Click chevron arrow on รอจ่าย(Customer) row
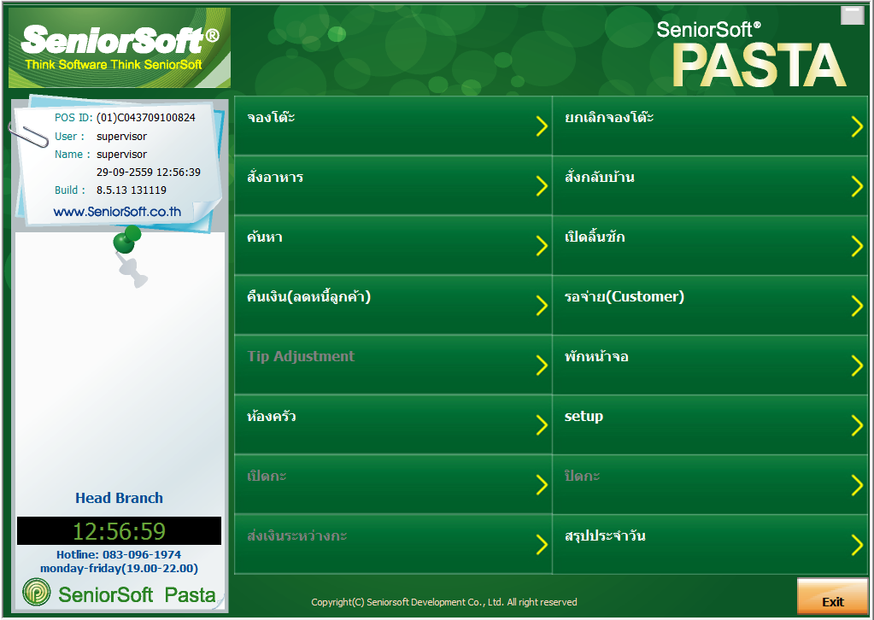Viewport: 874px width, 620px height. coord(857,306)
